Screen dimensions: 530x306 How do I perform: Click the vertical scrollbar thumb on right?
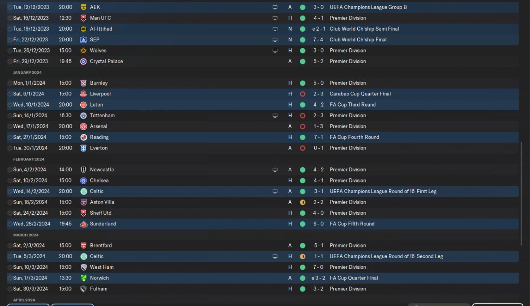click(x=521, y=194)
